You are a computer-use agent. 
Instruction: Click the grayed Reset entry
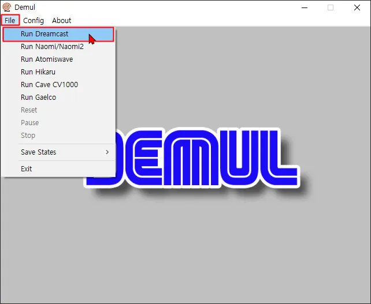coord(58,110)
